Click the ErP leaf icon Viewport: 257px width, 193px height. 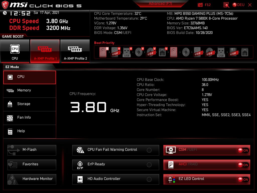click(x=80, y=165)
